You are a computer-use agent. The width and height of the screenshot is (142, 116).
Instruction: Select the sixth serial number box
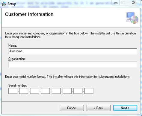click(67, 91)
